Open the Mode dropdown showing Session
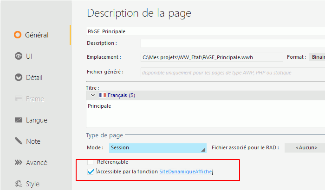 coord(157,148)
